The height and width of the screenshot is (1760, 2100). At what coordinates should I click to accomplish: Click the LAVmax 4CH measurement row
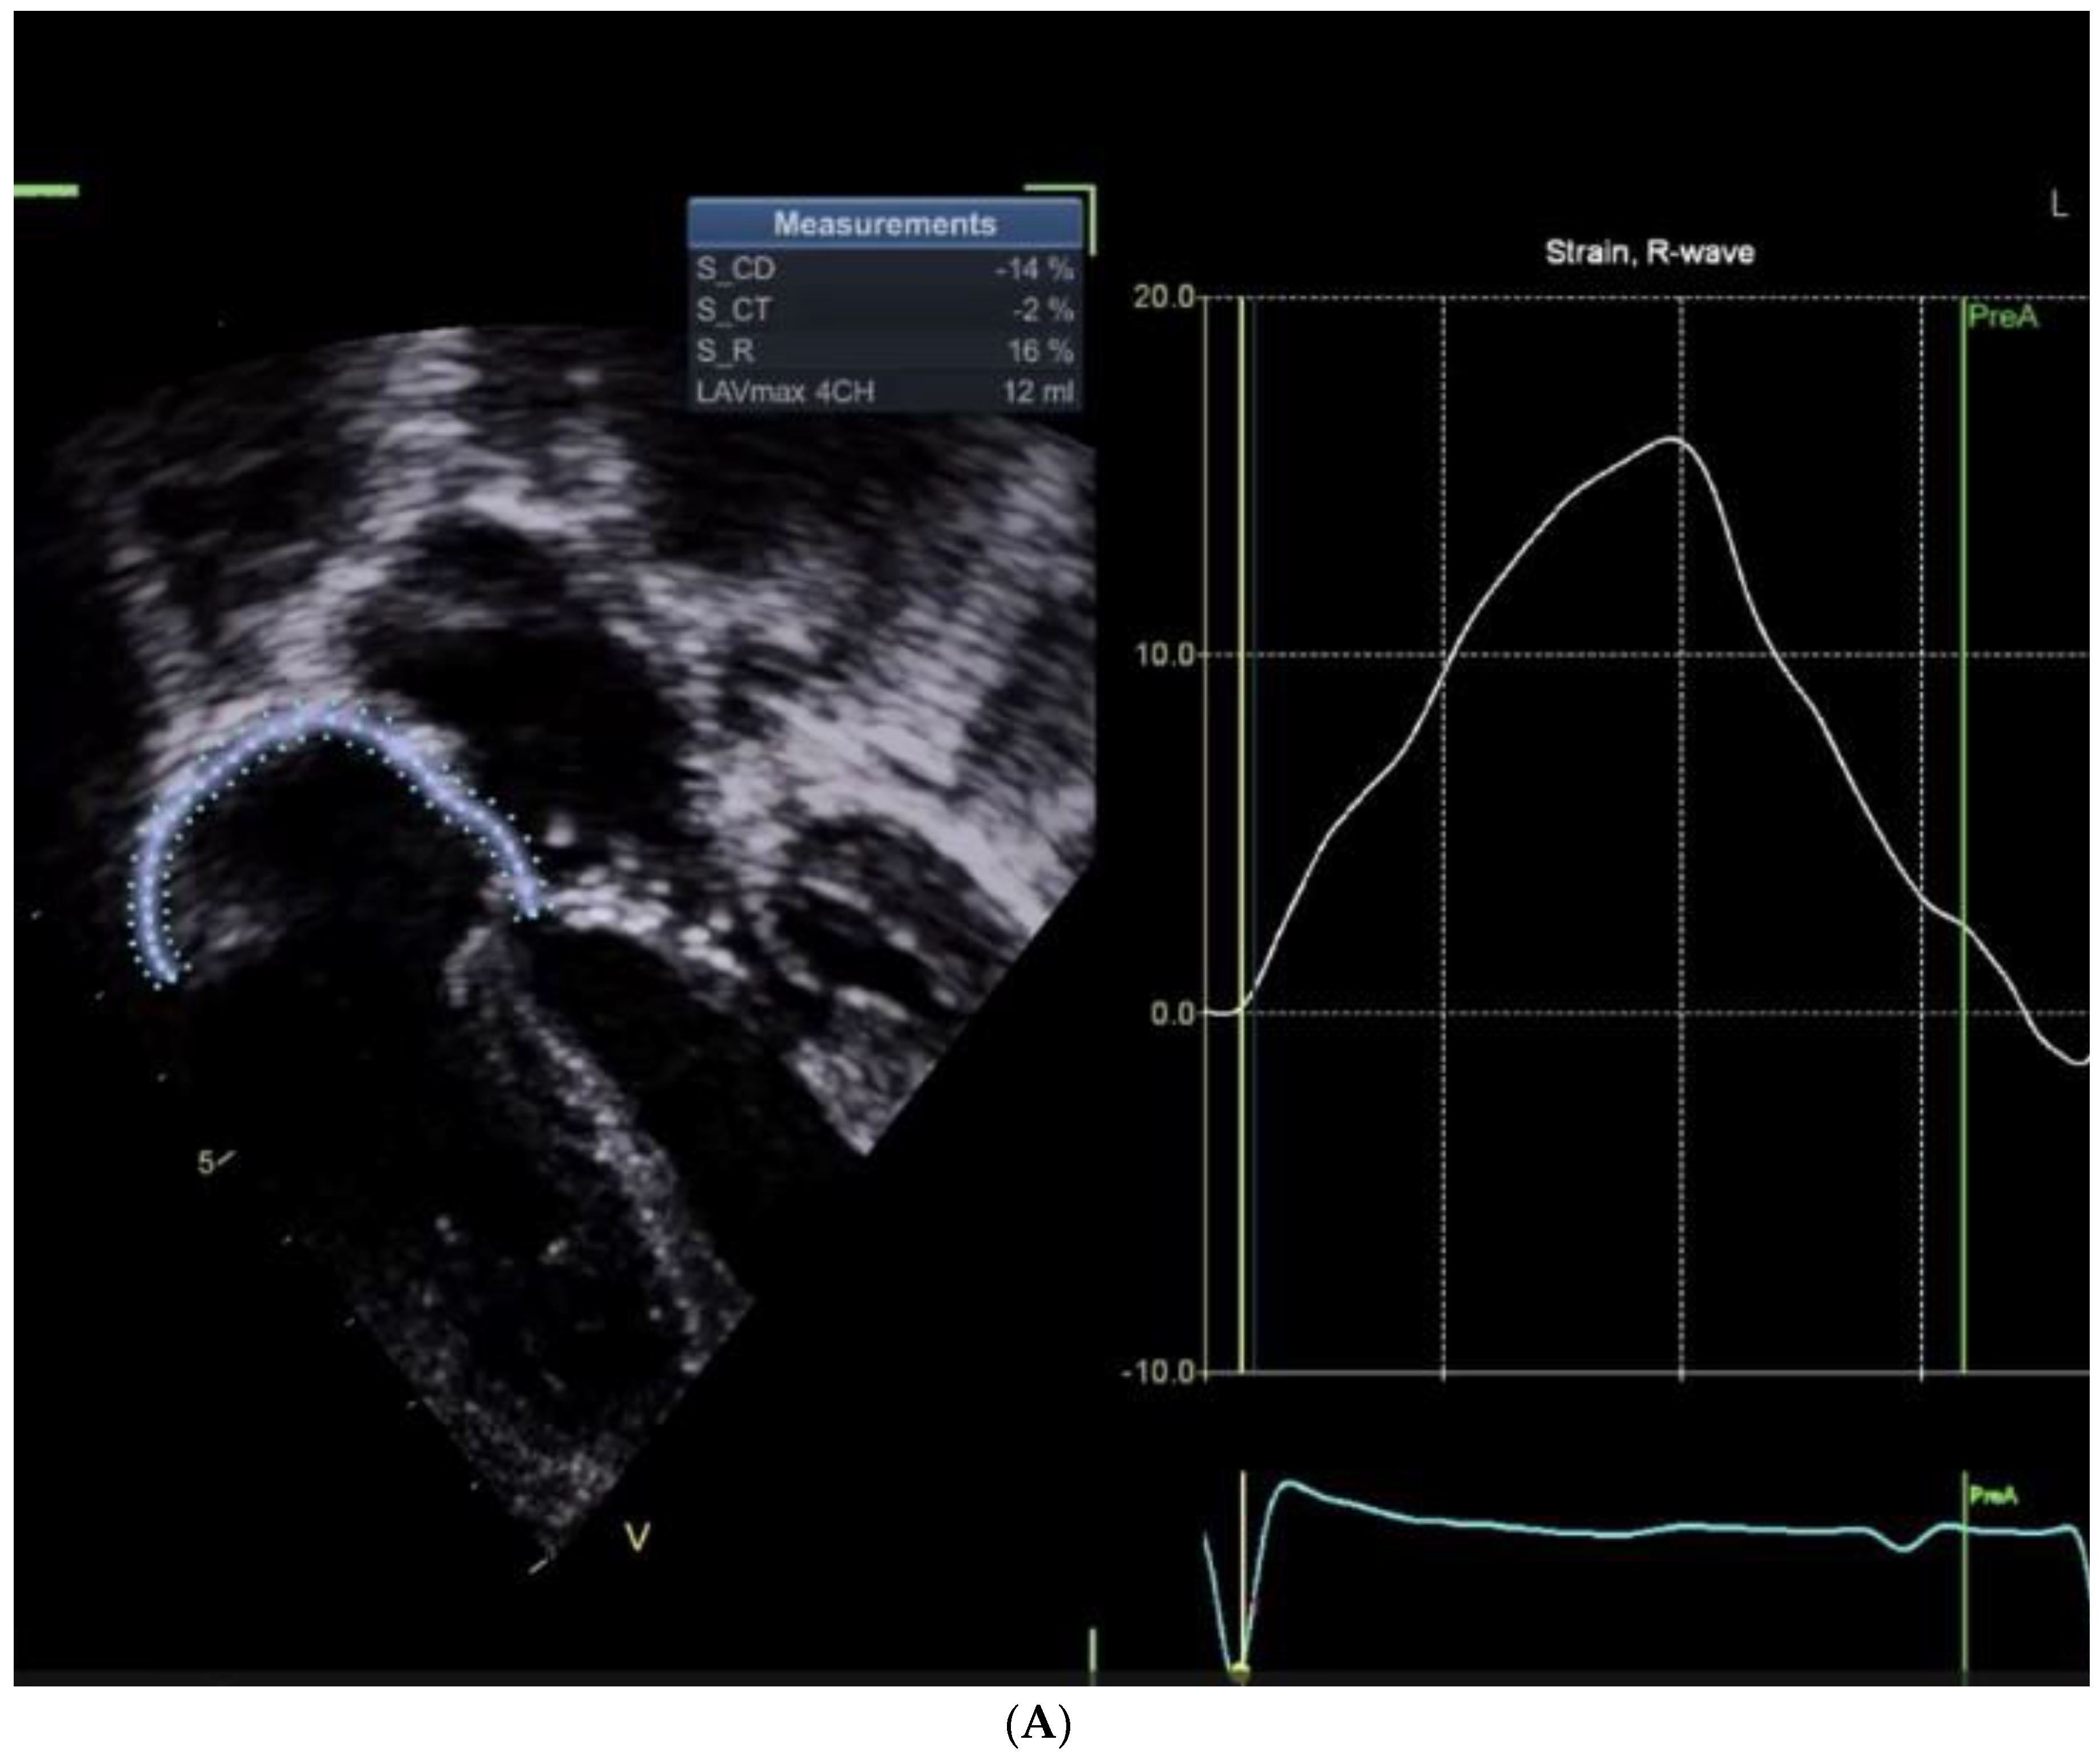(884, 392)
